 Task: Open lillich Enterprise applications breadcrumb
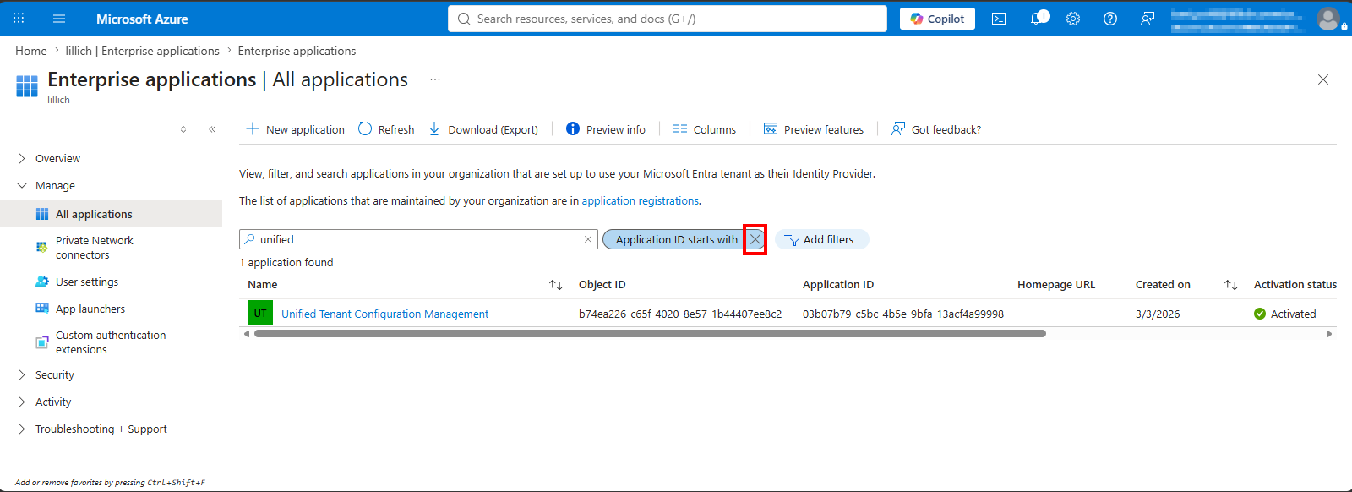pos(142,51)
